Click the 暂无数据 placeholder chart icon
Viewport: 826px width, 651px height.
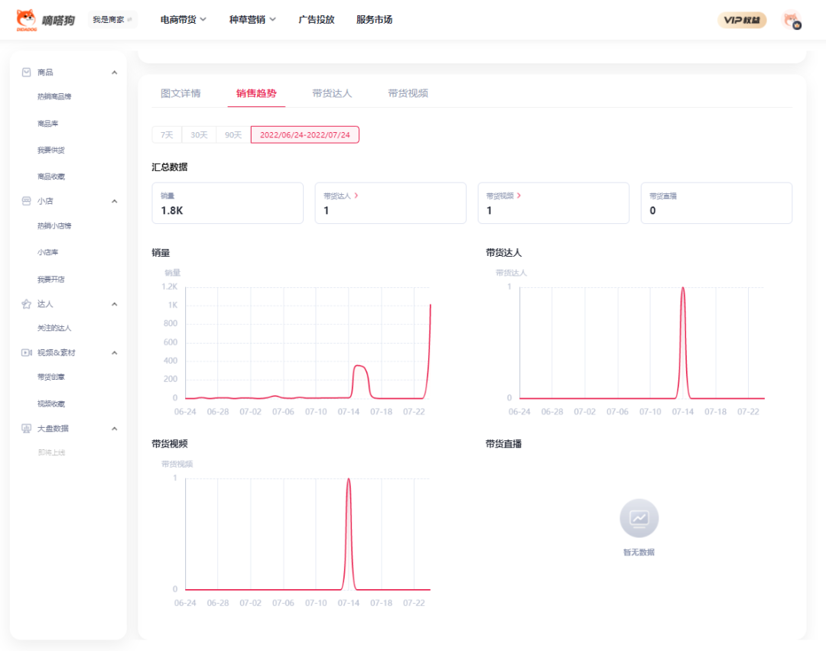[x=639, y=519]
